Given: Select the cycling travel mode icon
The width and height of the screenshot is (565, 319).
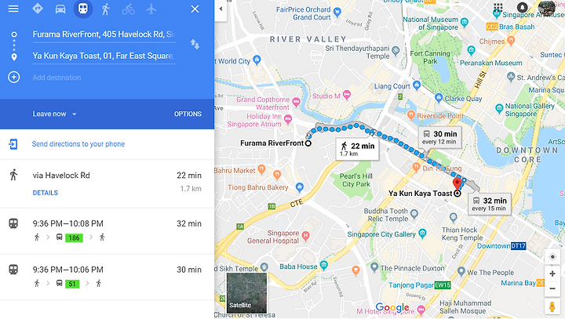Looking at the screenshot, I should tap(128, 9).
